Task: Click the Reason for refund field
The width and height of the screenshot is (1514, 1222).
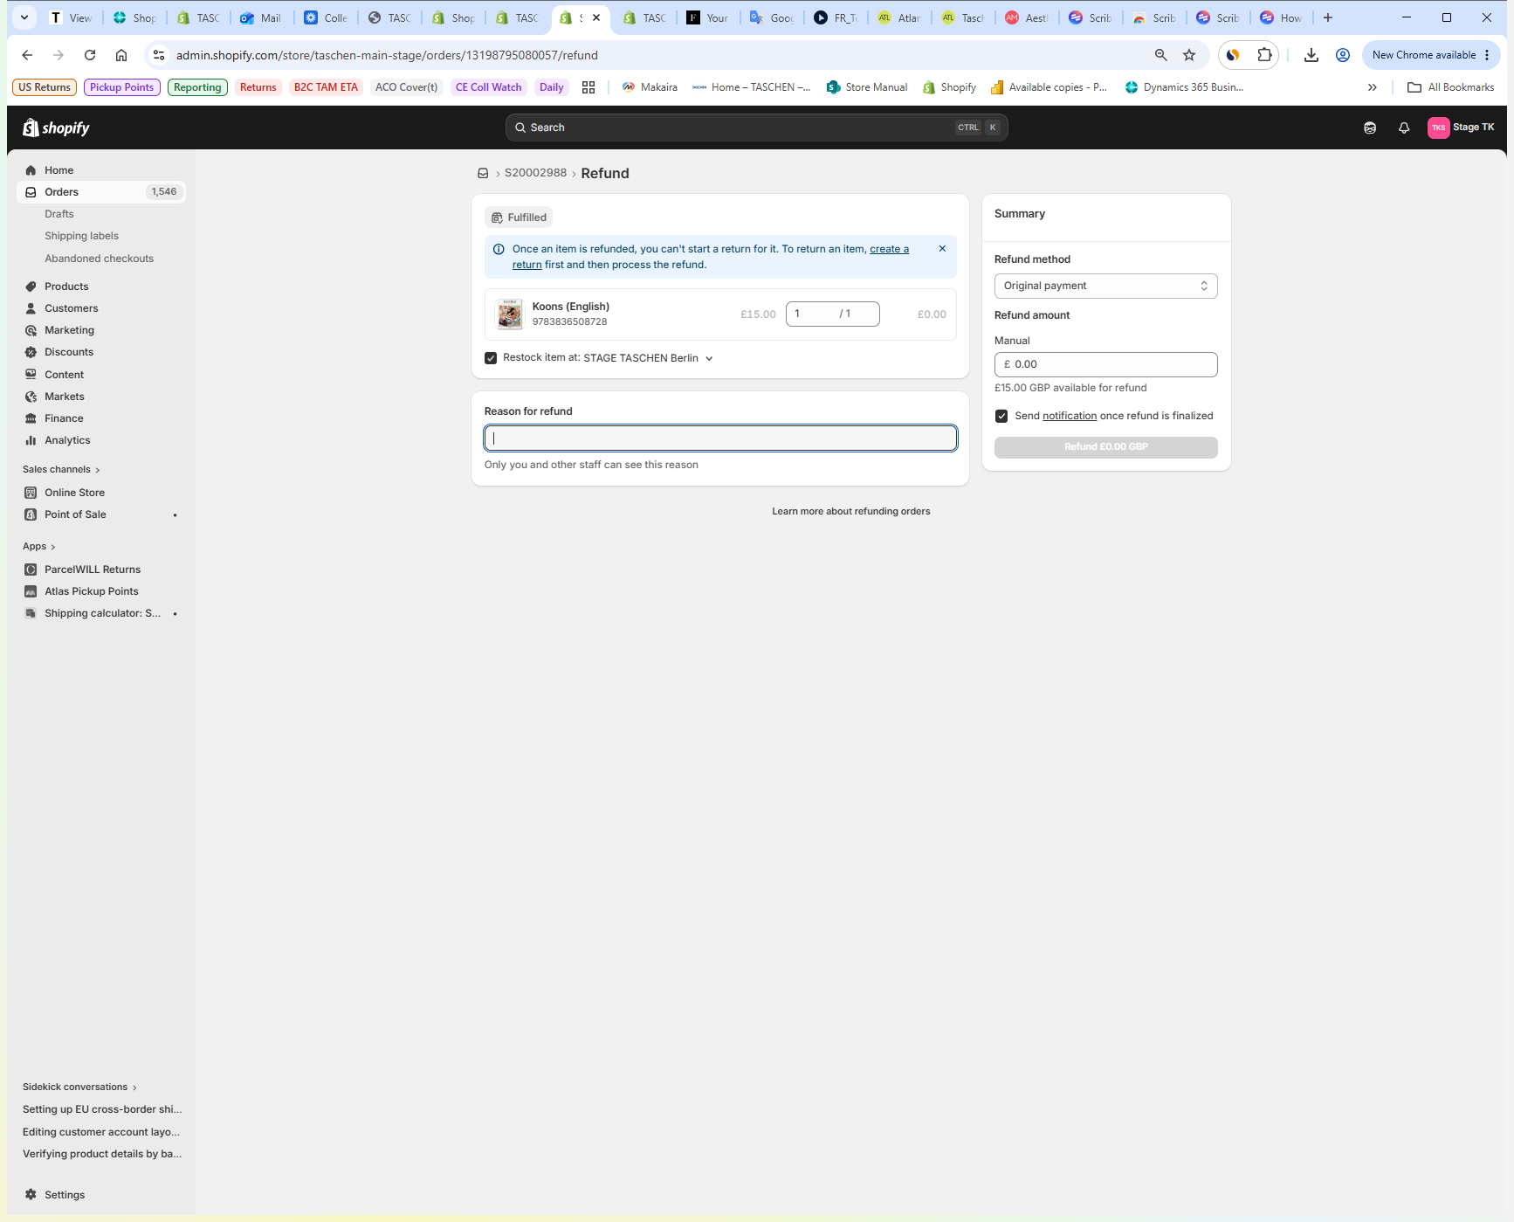Action: [x=720, y=438]
